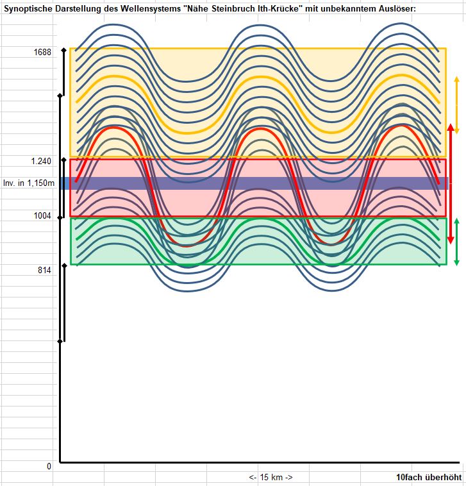Select the green double-headed vertical arrow

(x=456, y=242)
